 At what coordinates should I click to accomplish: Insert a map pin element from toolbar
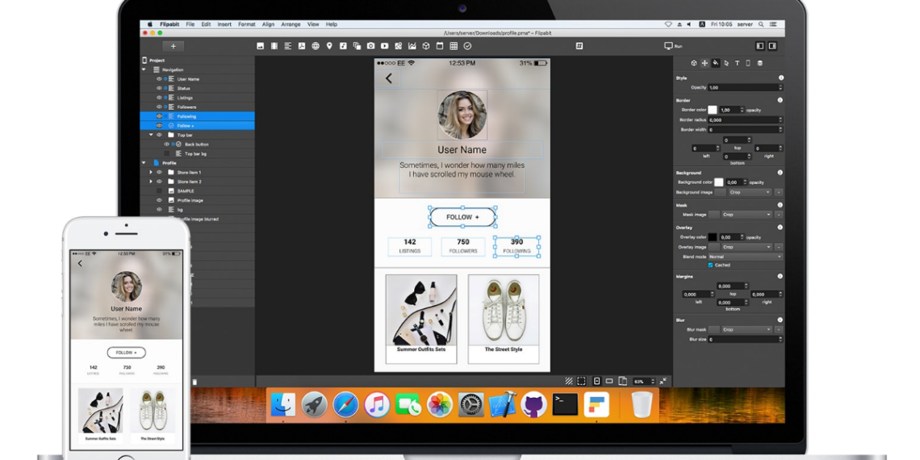pyautogui.click(x=329, y=46)
